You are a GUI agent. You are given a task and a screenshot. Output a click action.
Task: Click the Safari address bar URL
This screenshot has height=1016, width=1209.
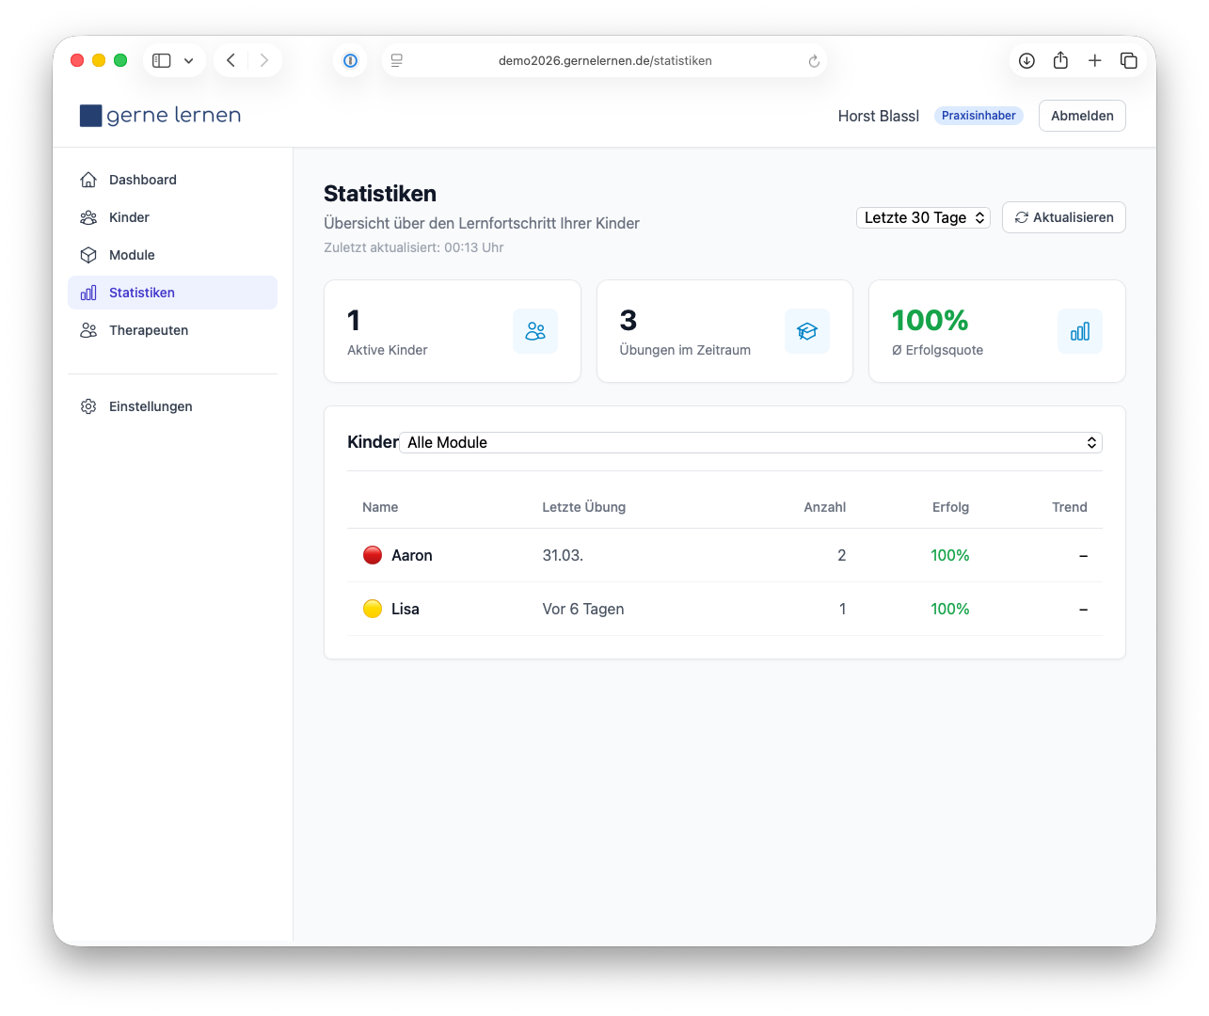tap(605, 60)
